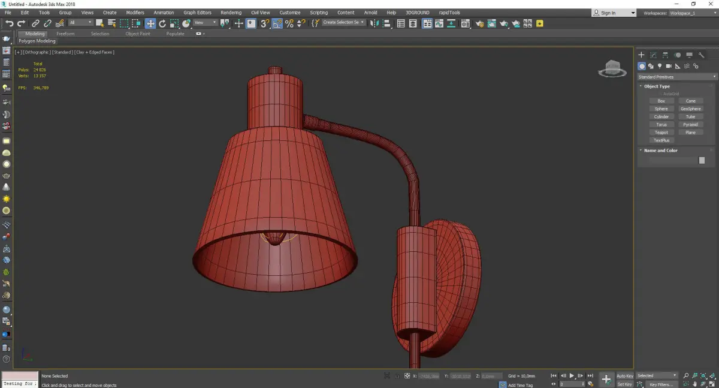Click the Cylinder primitive button

click(x=661, y=117)
